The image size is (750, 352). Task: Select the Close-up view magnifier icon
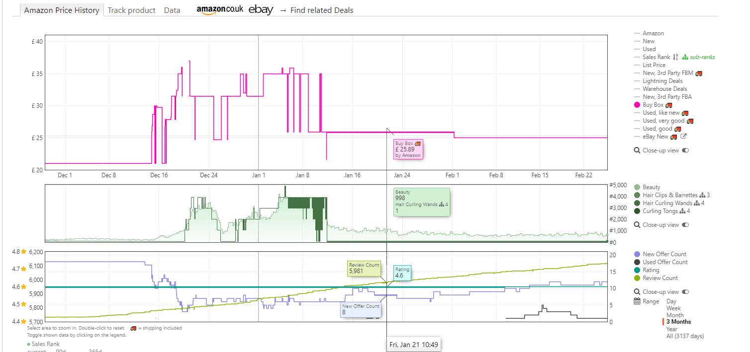pyautogui.click(x=638, y=150)
